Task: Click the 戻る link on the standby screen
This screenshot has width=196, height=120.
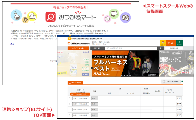Action: (x=12, y=44)
